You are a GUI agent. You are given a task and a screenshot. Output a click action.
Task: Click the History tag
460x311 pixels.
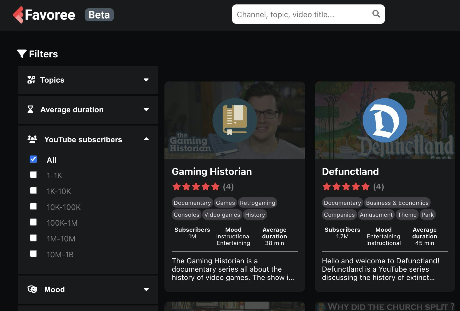point(255,215)
